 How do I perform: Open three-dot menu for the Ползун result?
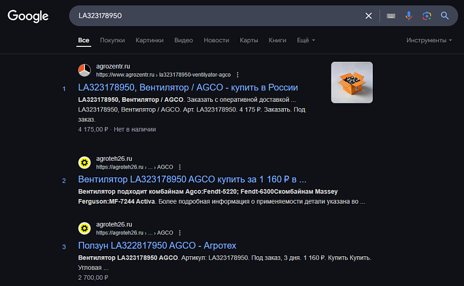pos(180,233)
